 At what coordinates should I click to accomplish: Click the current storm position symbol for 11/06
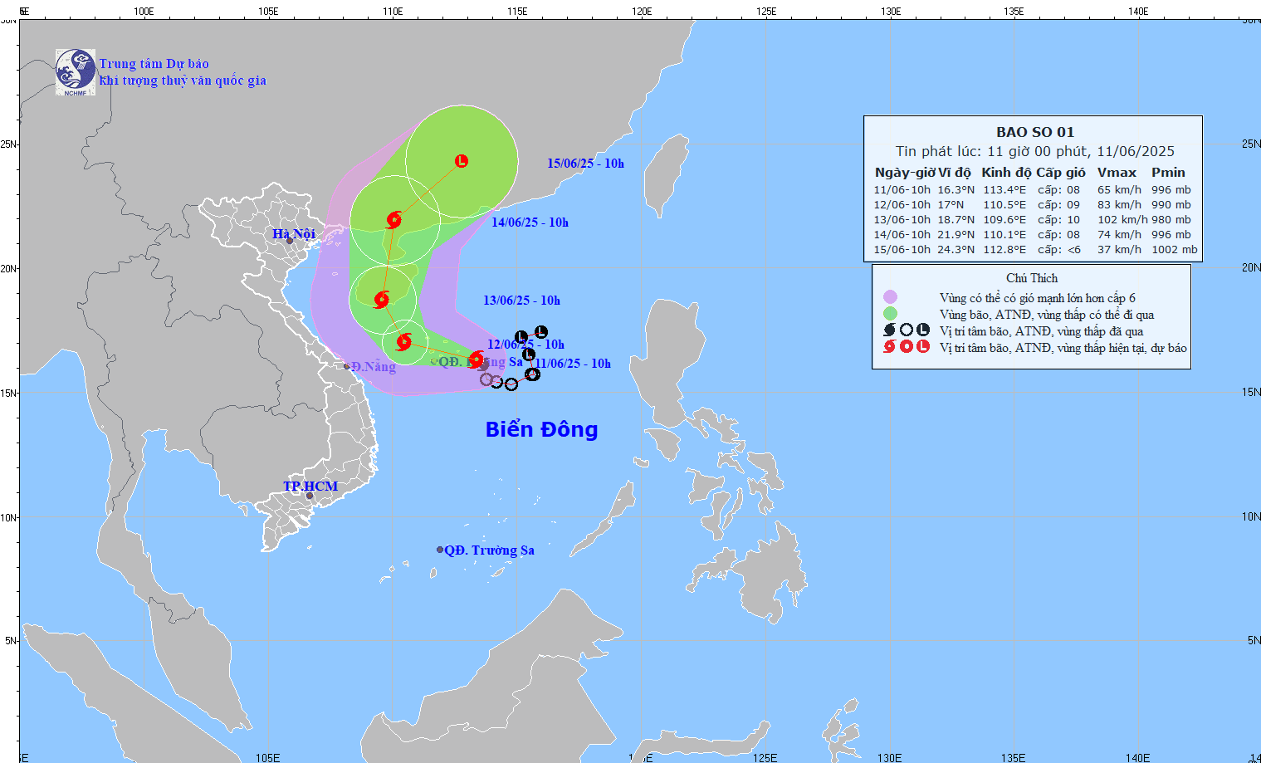pos(477,359)
